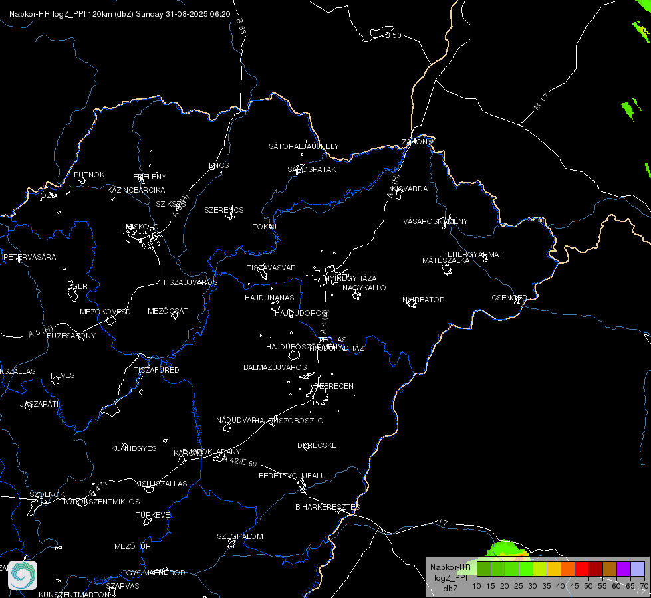Click the KISÚJSZÁLLÁS town label
Viewport: 651px width, 598px height.
pyautogui.click(x=161, y=484)
